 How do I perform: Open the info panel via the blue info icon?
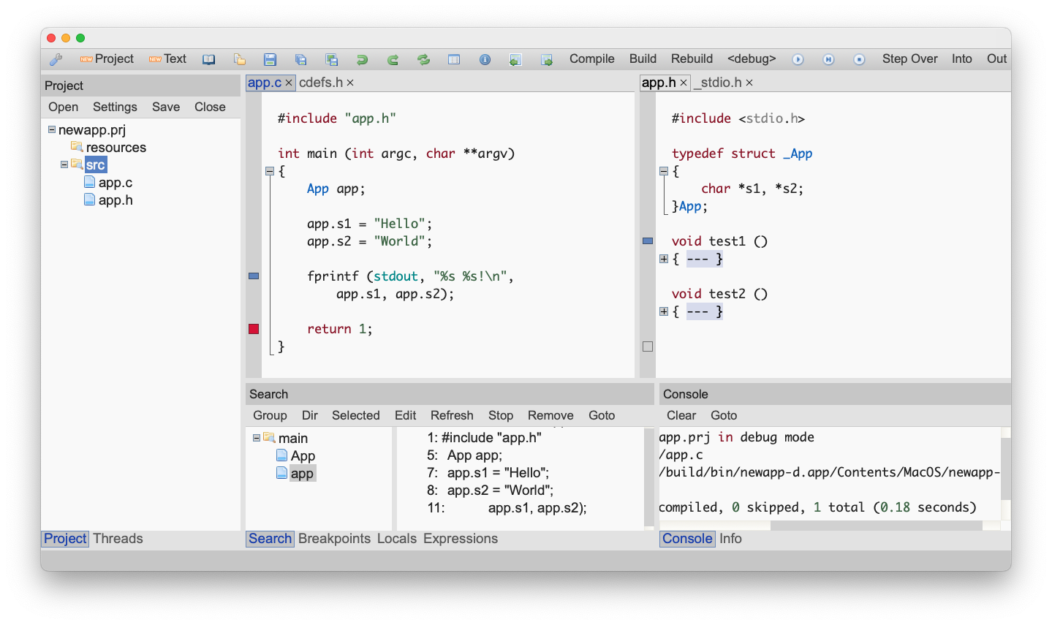click(x=485, y=59)
